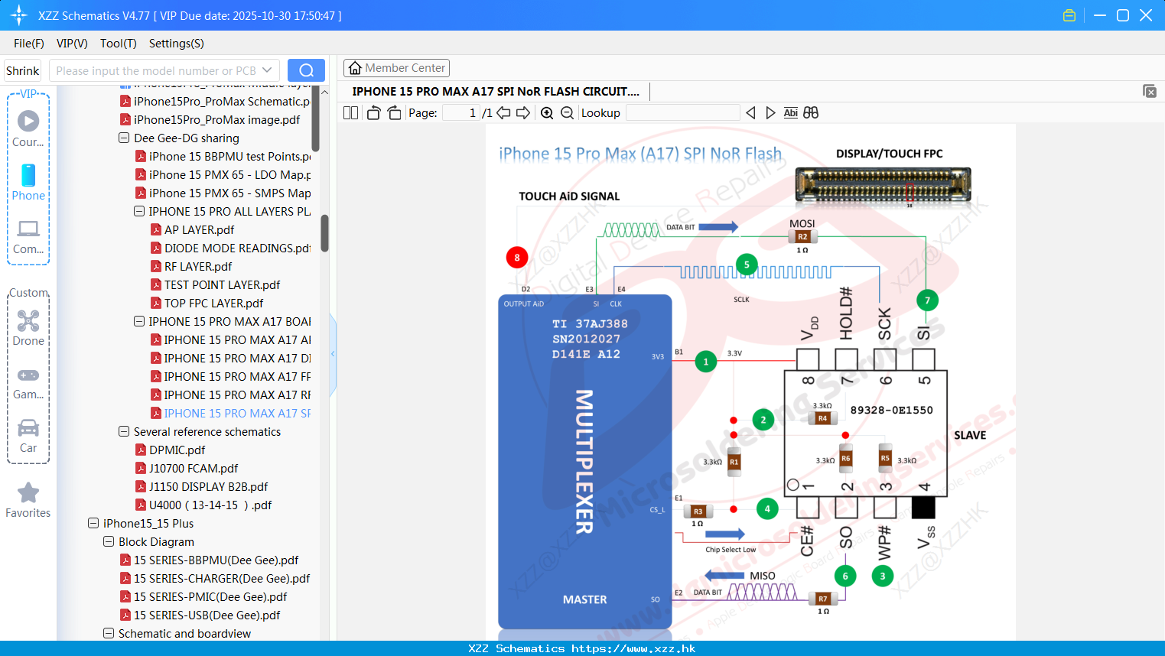
Task: Click the yellow VIP store icon
Action: pyautogui.click(x=1069, y=15)
